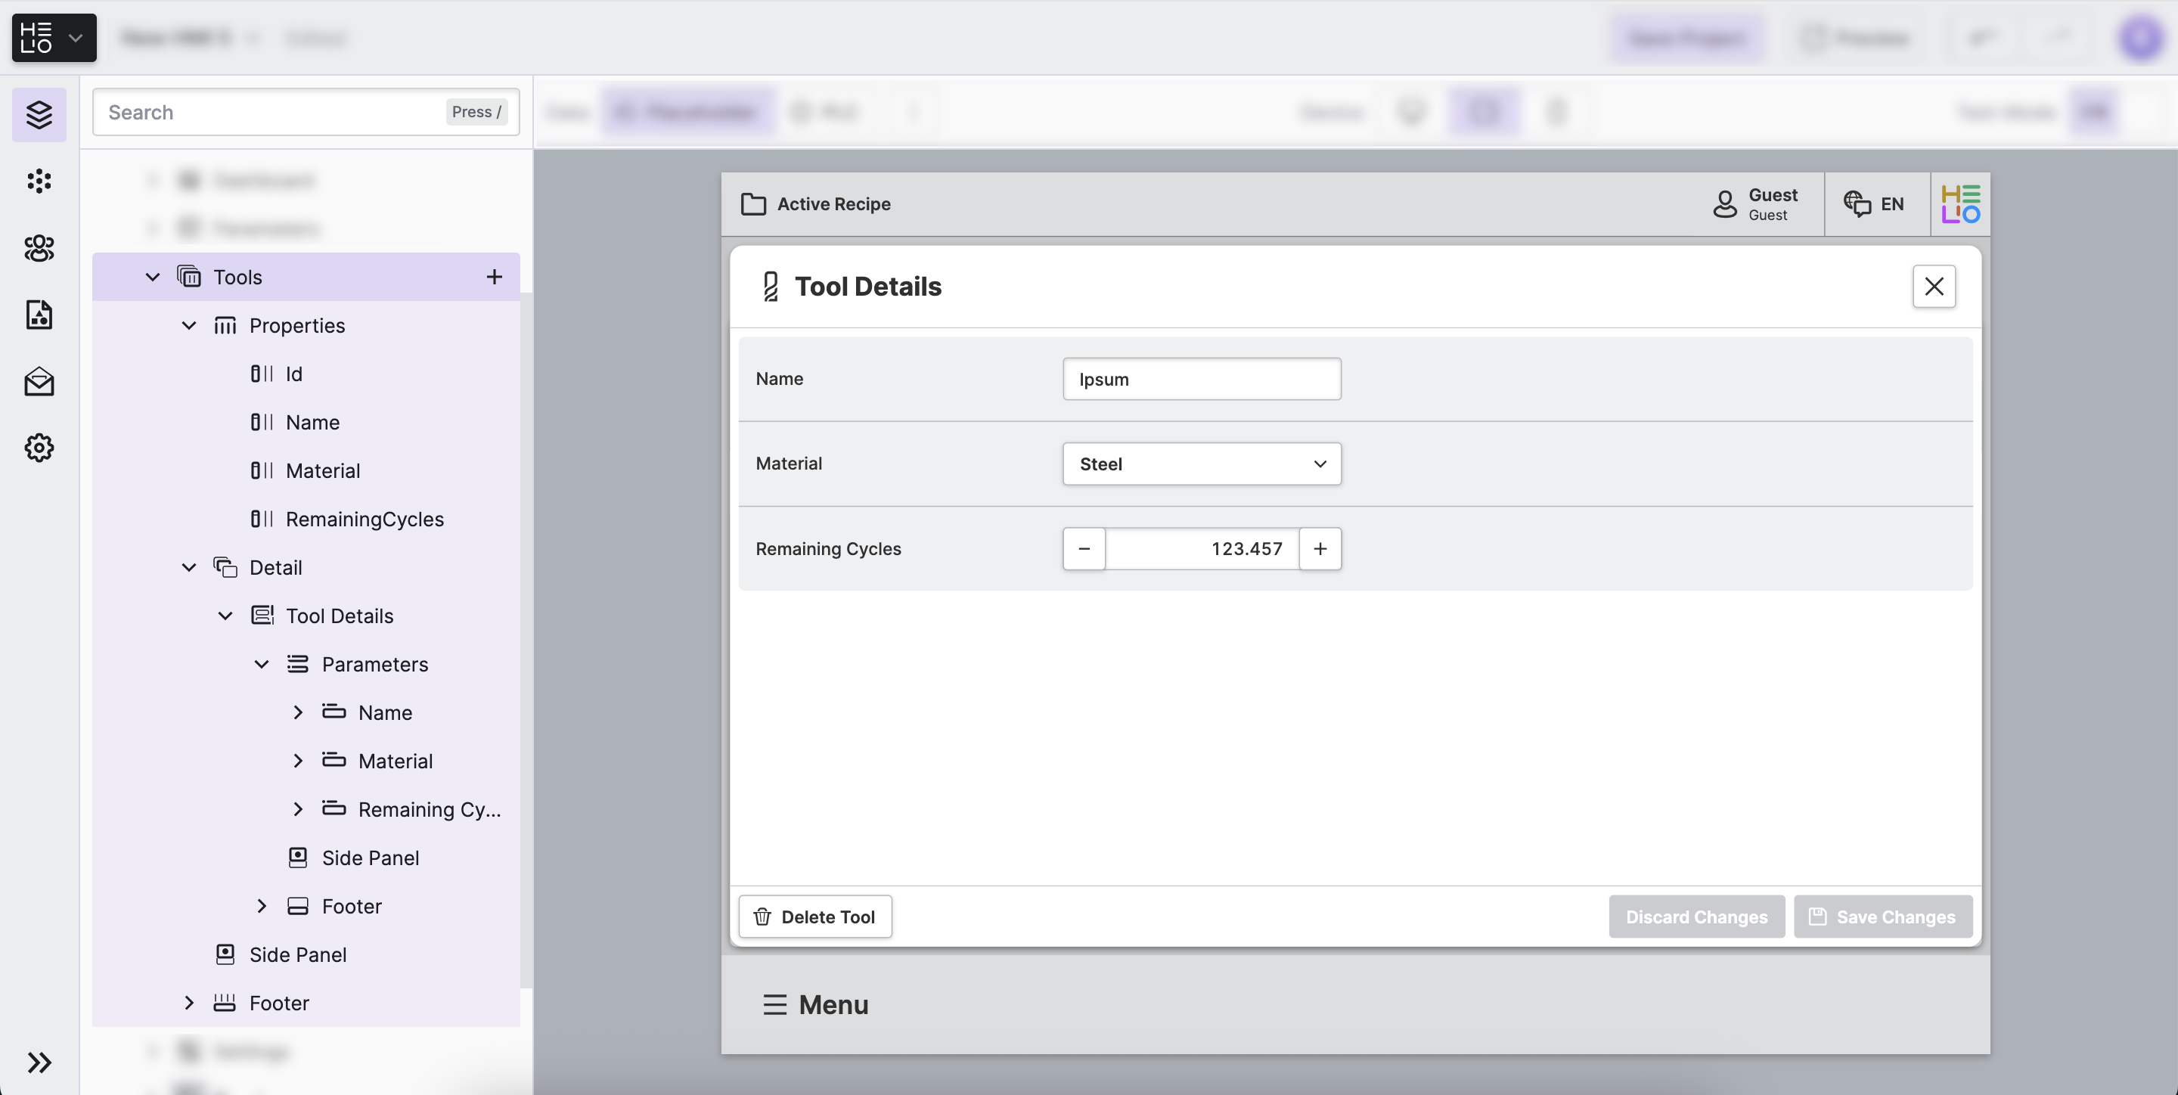This screenshot has height=1095, width=2178.
Task: Open the report document sidebar icon
Action: (39, 315)
